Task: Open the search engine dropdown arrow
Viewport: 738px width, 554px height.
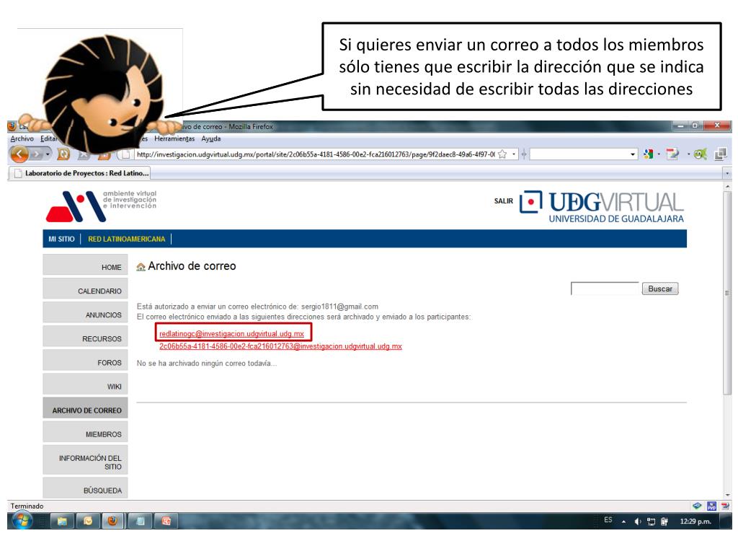Action: tap(633, 154)
